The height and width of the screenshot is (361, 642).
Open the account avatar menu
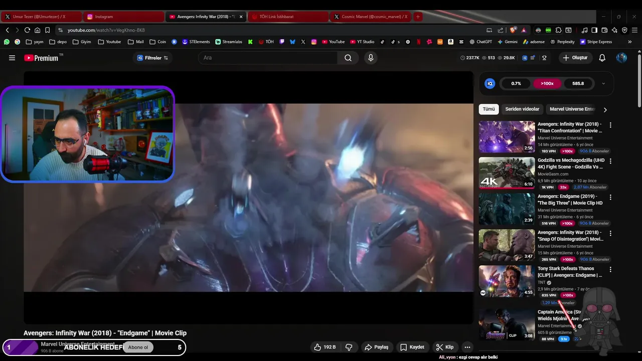pos(621,58)
